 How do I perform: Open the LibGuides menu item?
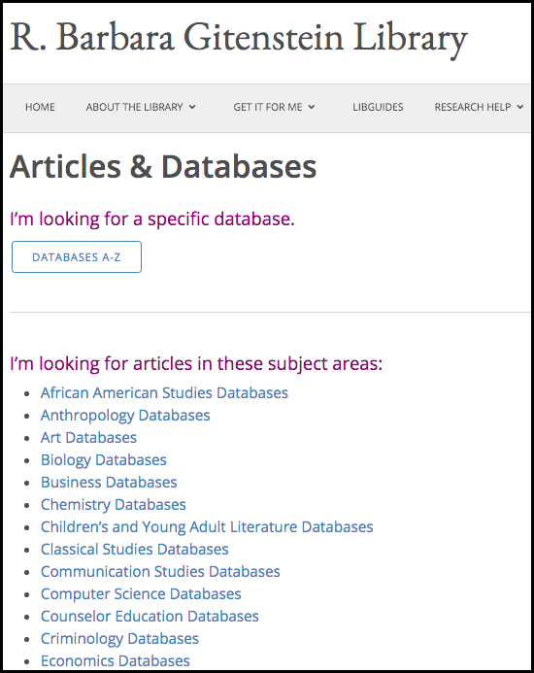point(378,107)
